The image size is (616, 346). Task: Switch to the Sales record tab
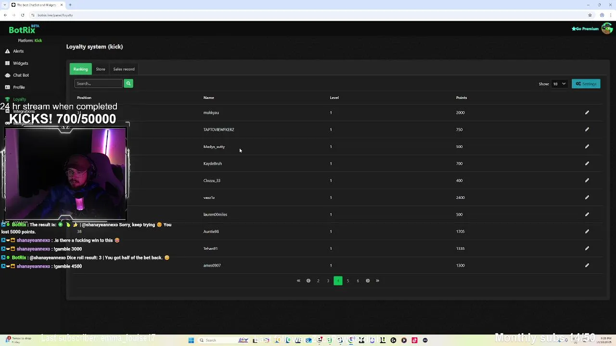click(x=124, y=69)
